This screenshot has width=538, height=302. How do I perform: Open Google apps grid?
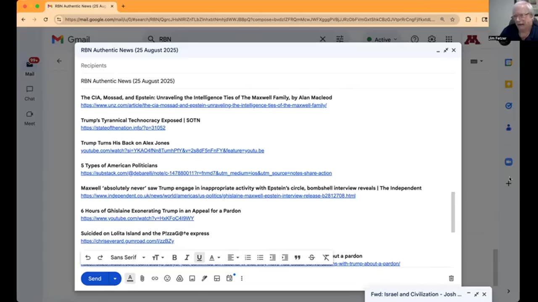pyautogui.click(x=449, y=39)
